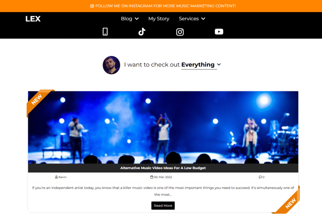Open the Instagram icon in header
The height and width of the screenshot is (215, 322).
tap(180, 32)
